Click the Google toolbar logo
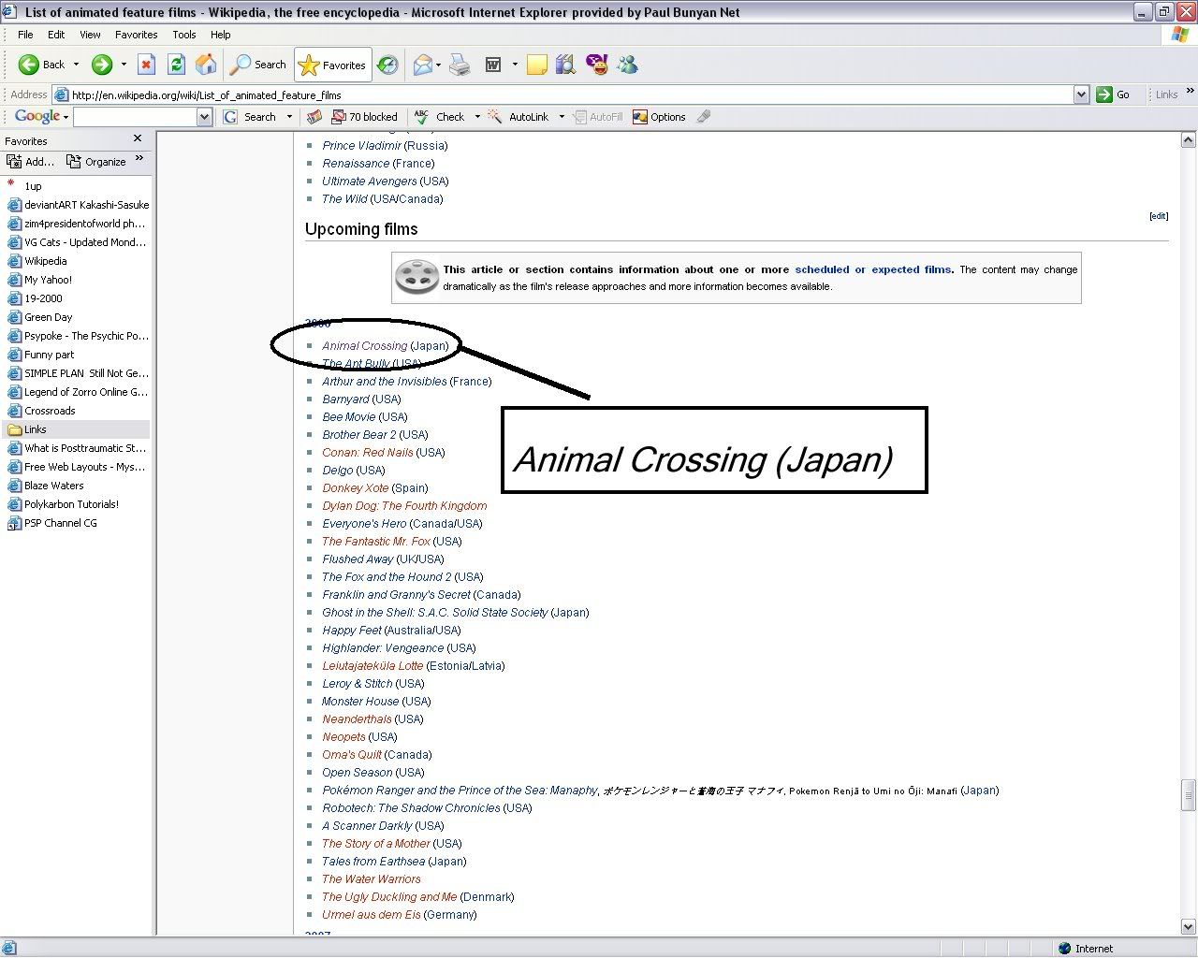This screenshot has height=958, width=1198. pos(37,116)
